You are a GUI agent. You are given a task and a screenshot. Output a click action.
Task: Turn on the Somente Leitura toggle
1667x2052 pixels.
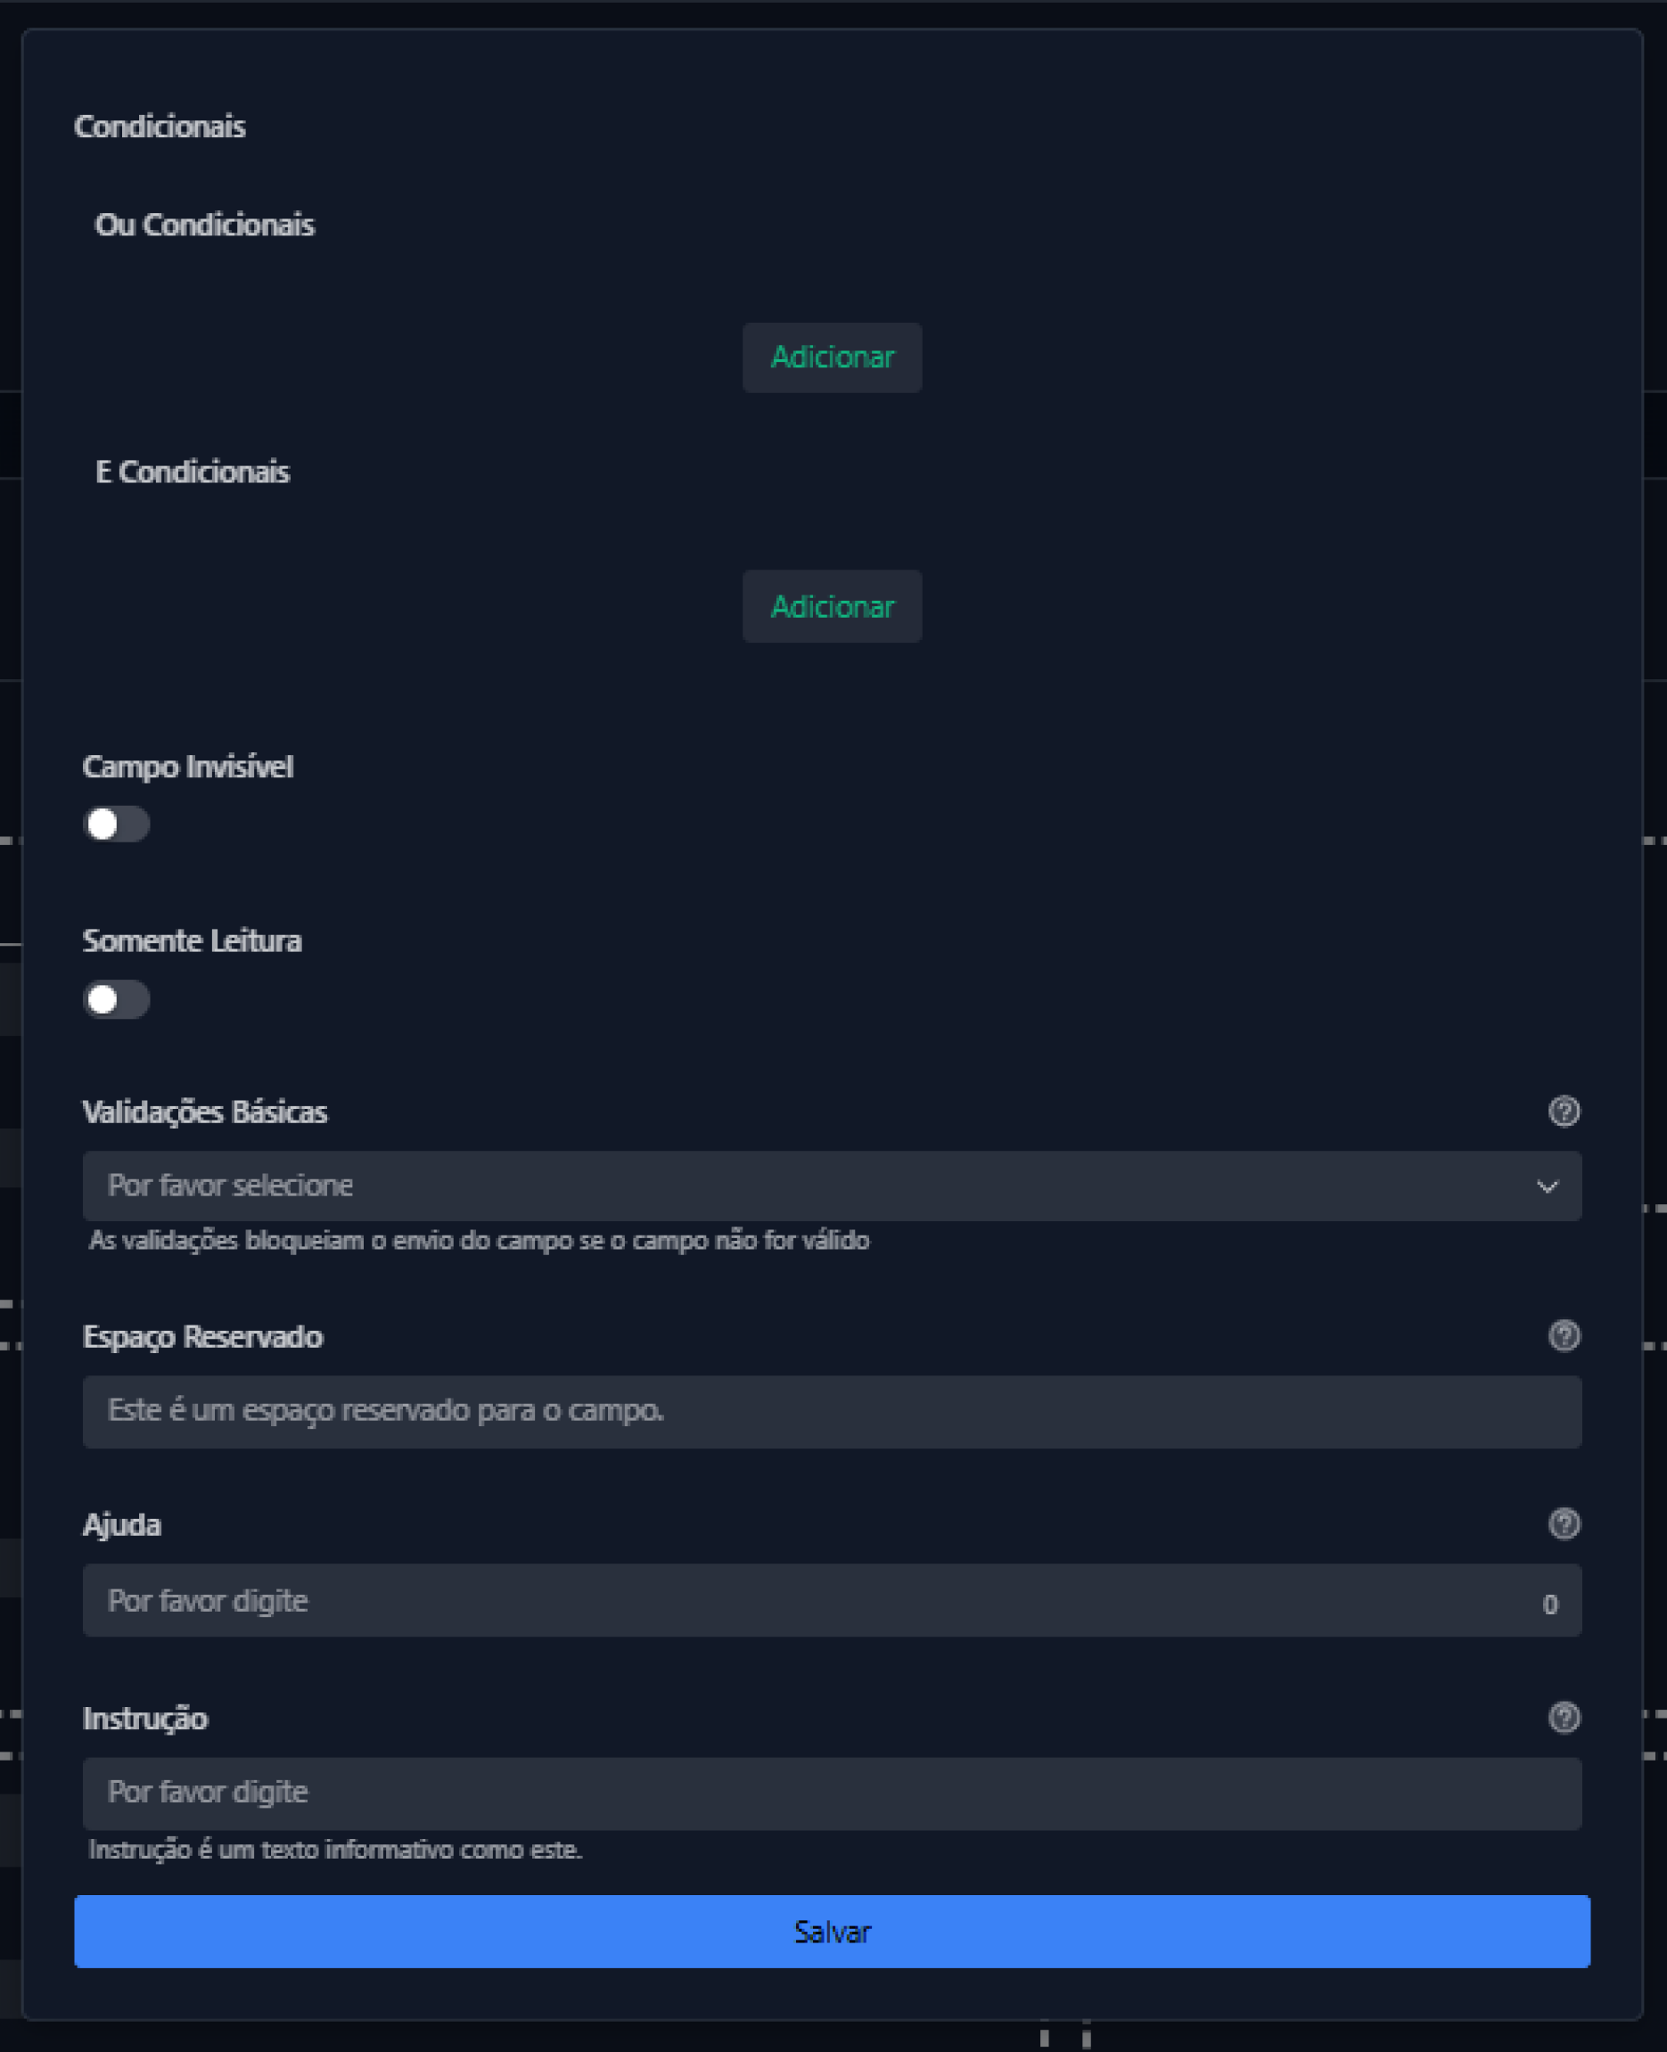pyautogui.click(x=116, y=999)
